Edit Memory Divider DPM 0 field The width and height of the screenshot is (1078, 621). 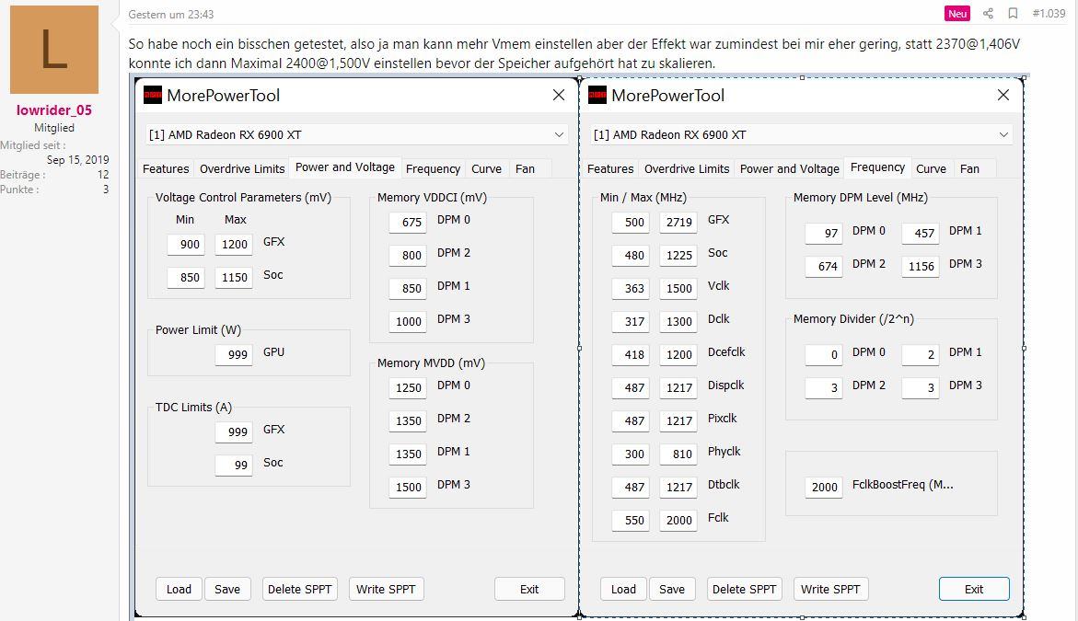[x=824, y=355]
